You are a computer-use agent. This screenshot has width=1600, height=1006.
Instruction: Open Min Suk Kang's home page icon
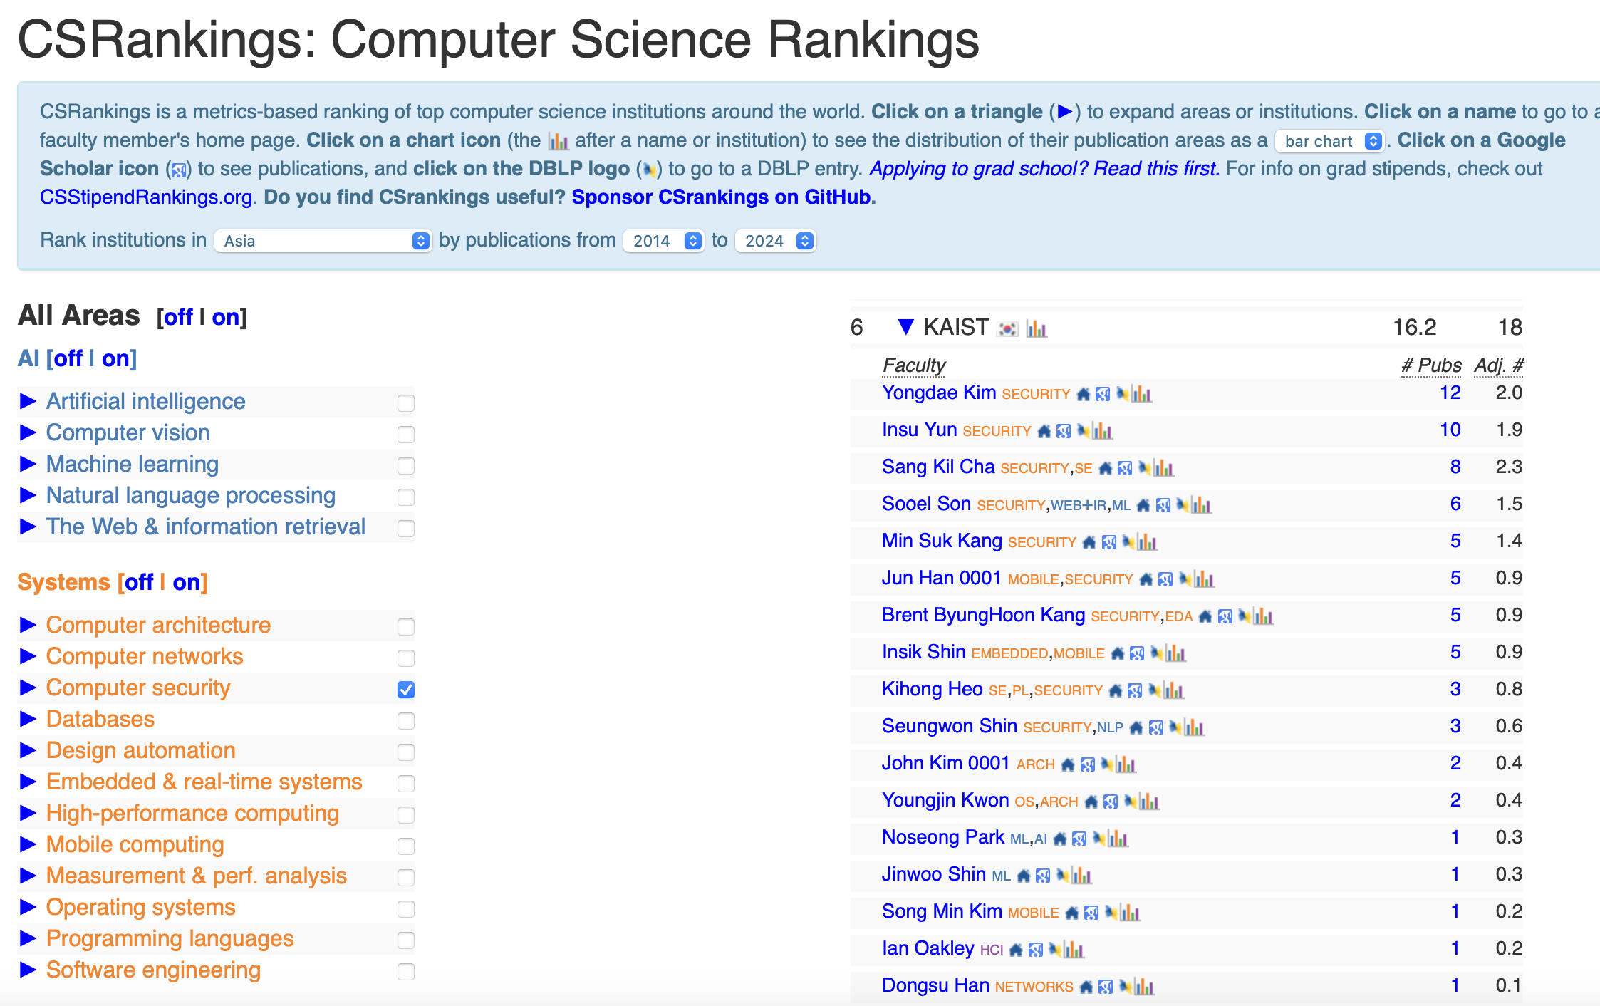coord(1089,542)
